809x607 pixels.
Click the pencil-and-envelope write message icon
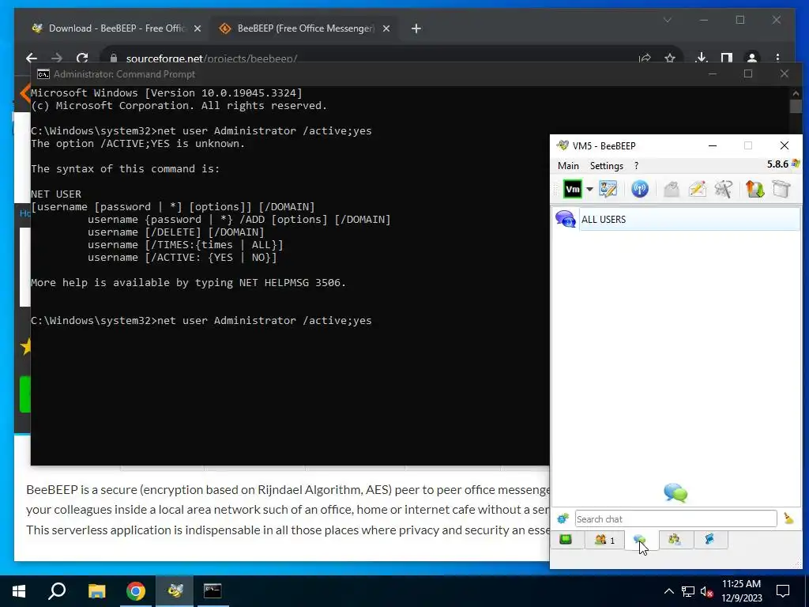[697, 190]
